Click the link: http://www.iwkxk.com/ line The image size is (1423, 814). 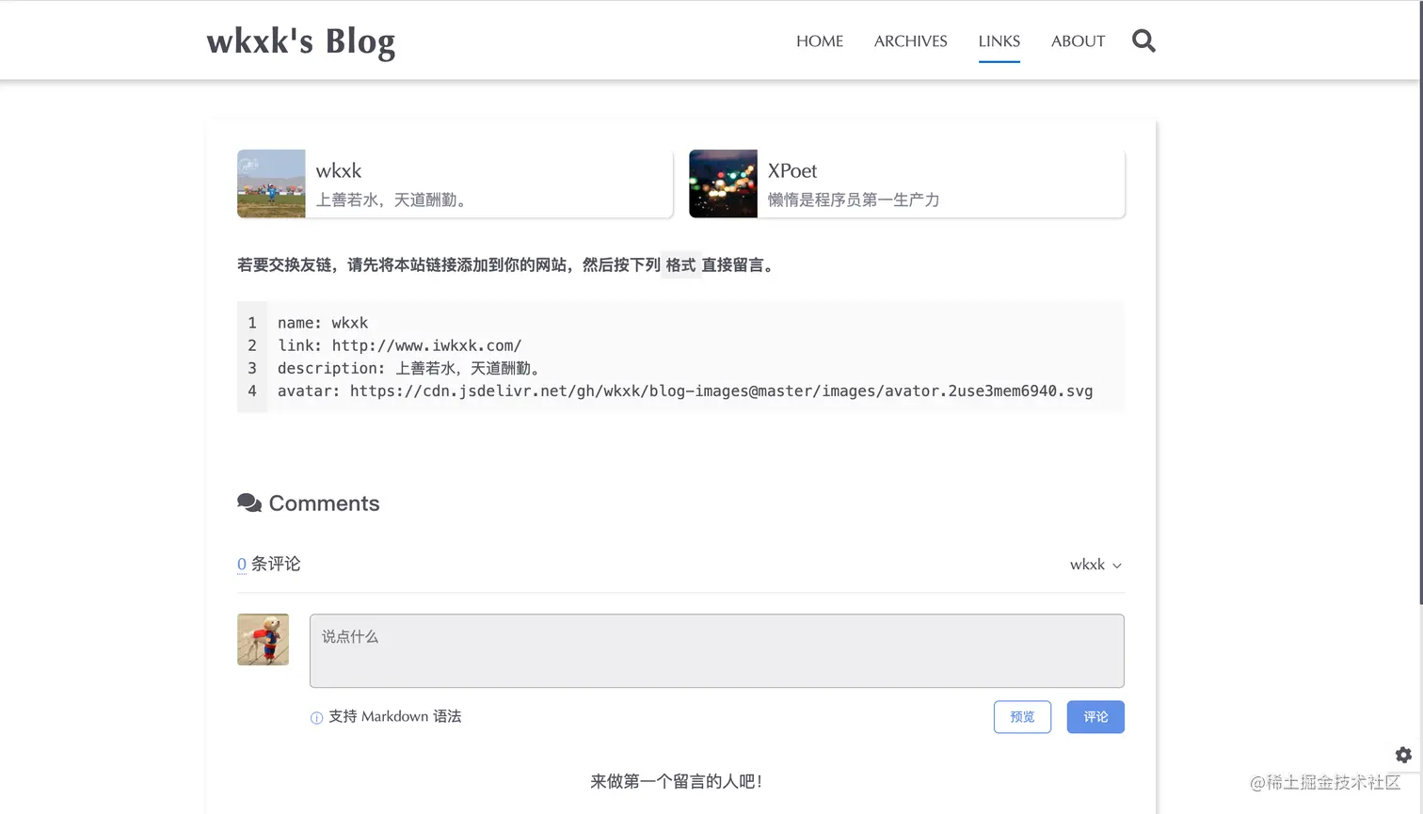[x=399, y=345]
